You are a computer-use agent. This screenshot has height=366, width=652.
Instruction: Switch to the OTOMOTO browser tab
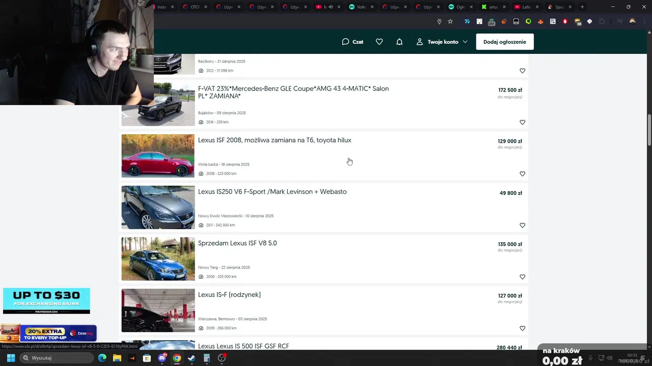click(195, 7)
